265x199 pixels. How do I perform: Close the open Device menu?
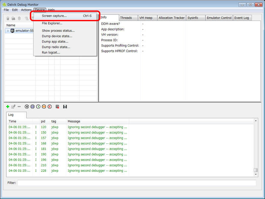[x=40, y=10]
